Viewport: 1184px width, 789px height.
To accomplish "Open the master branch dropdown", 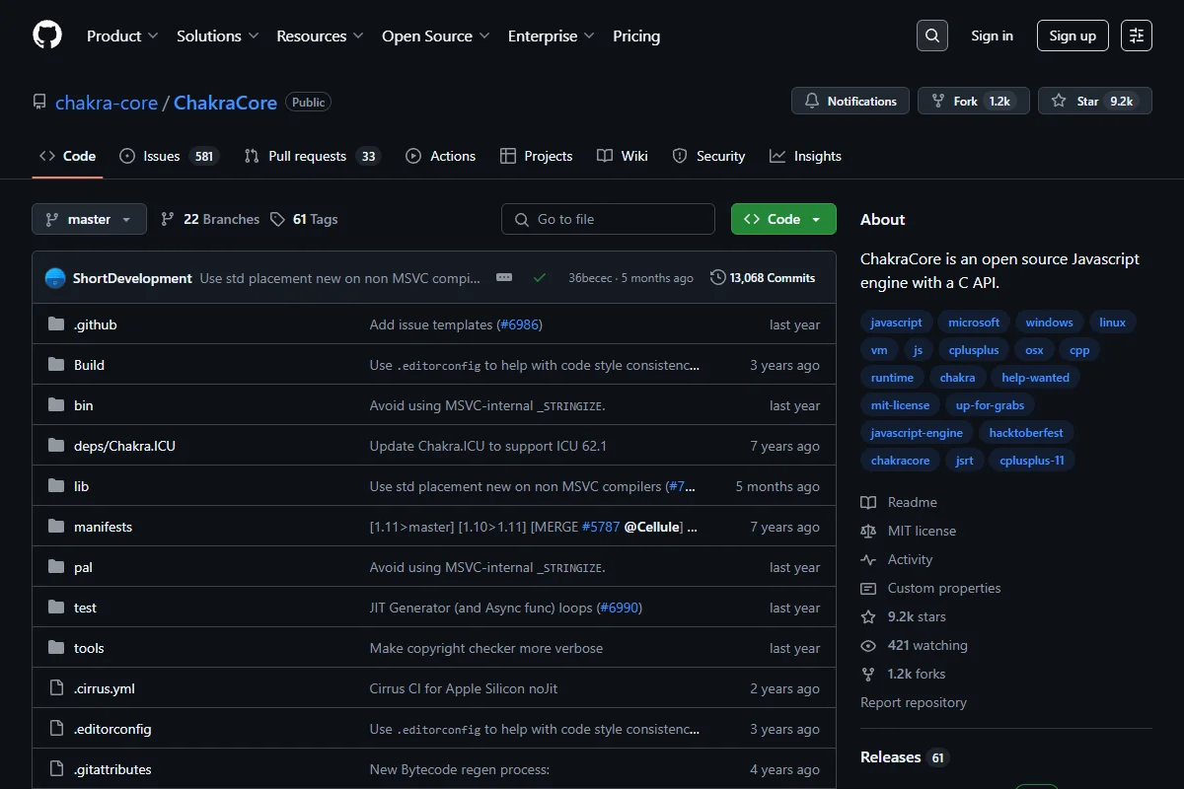I will point(89,219).
